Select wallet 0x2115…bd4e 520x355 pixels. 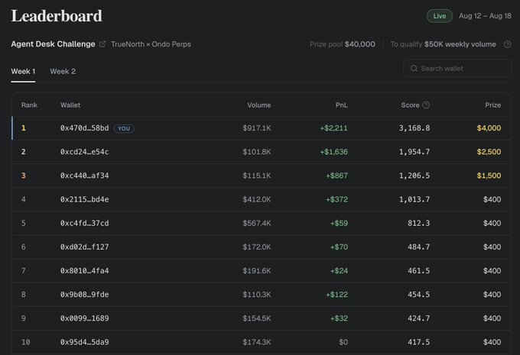coord(85,199)
